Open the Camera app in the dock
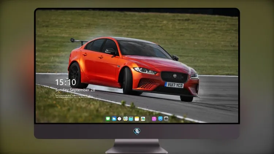The height and width of the screenshot is (154, 274). (166, 119)
